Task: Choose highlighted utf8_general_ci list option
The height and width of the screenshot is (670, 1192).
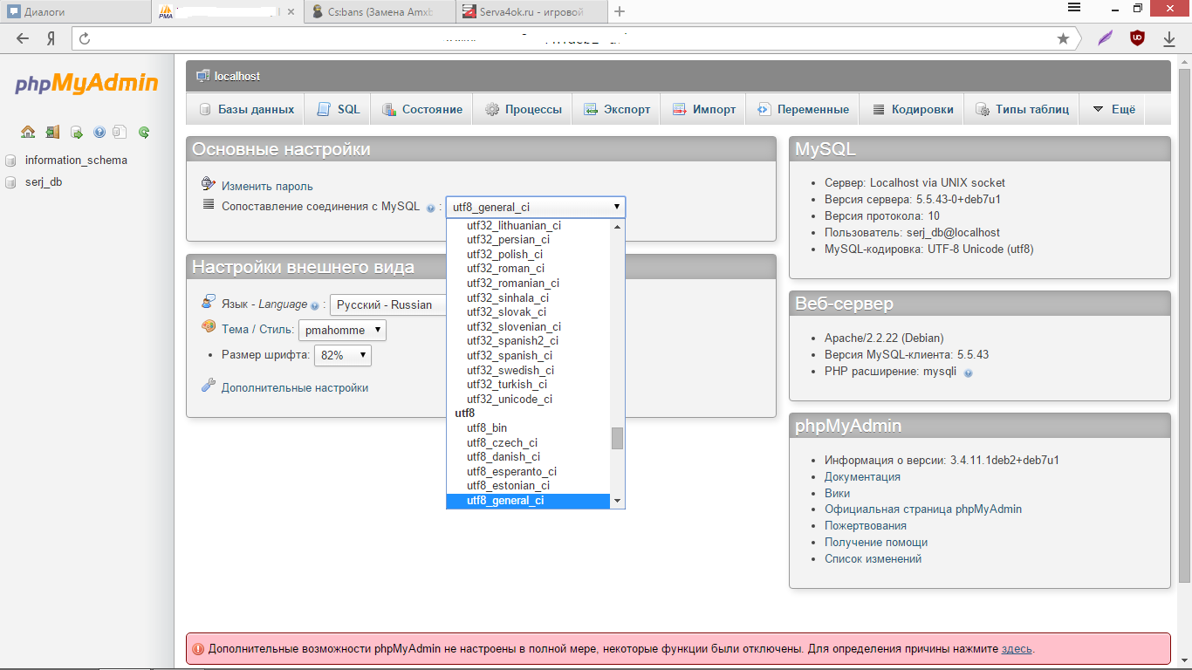Action: pos(529,501)
